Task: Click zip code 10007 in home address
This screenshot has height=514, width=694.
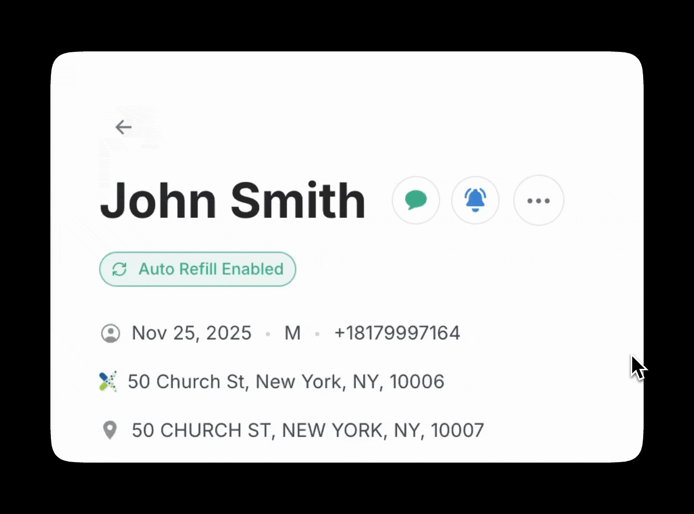Action: click(457, 430)
